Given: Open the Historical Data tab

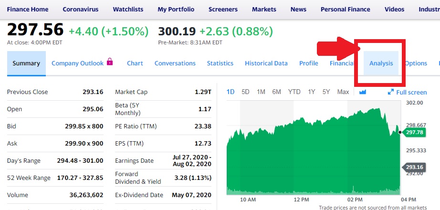Looking at the screenshot, I should (266, 63).
